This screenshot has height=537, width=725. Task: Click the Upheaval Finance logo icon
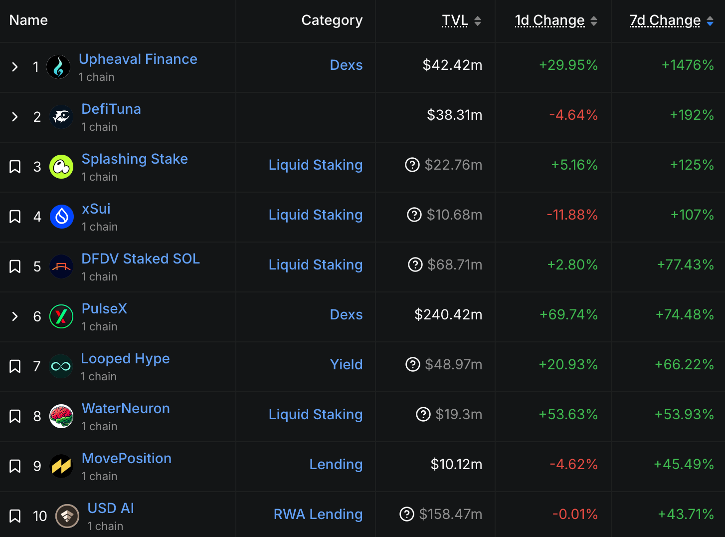58,67
